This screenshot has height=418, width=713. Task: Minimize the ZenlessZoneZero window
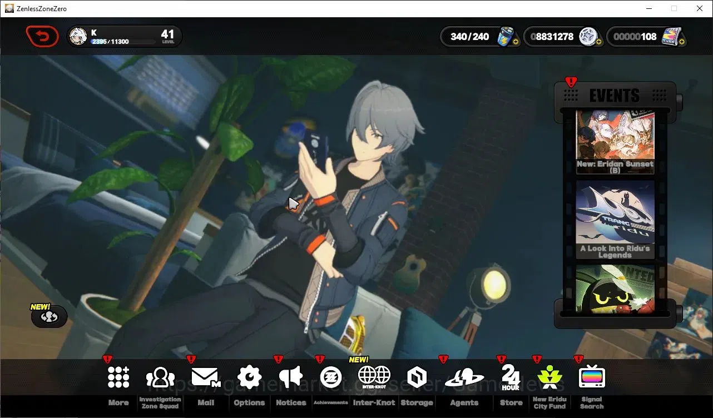[x=648, y=8]
